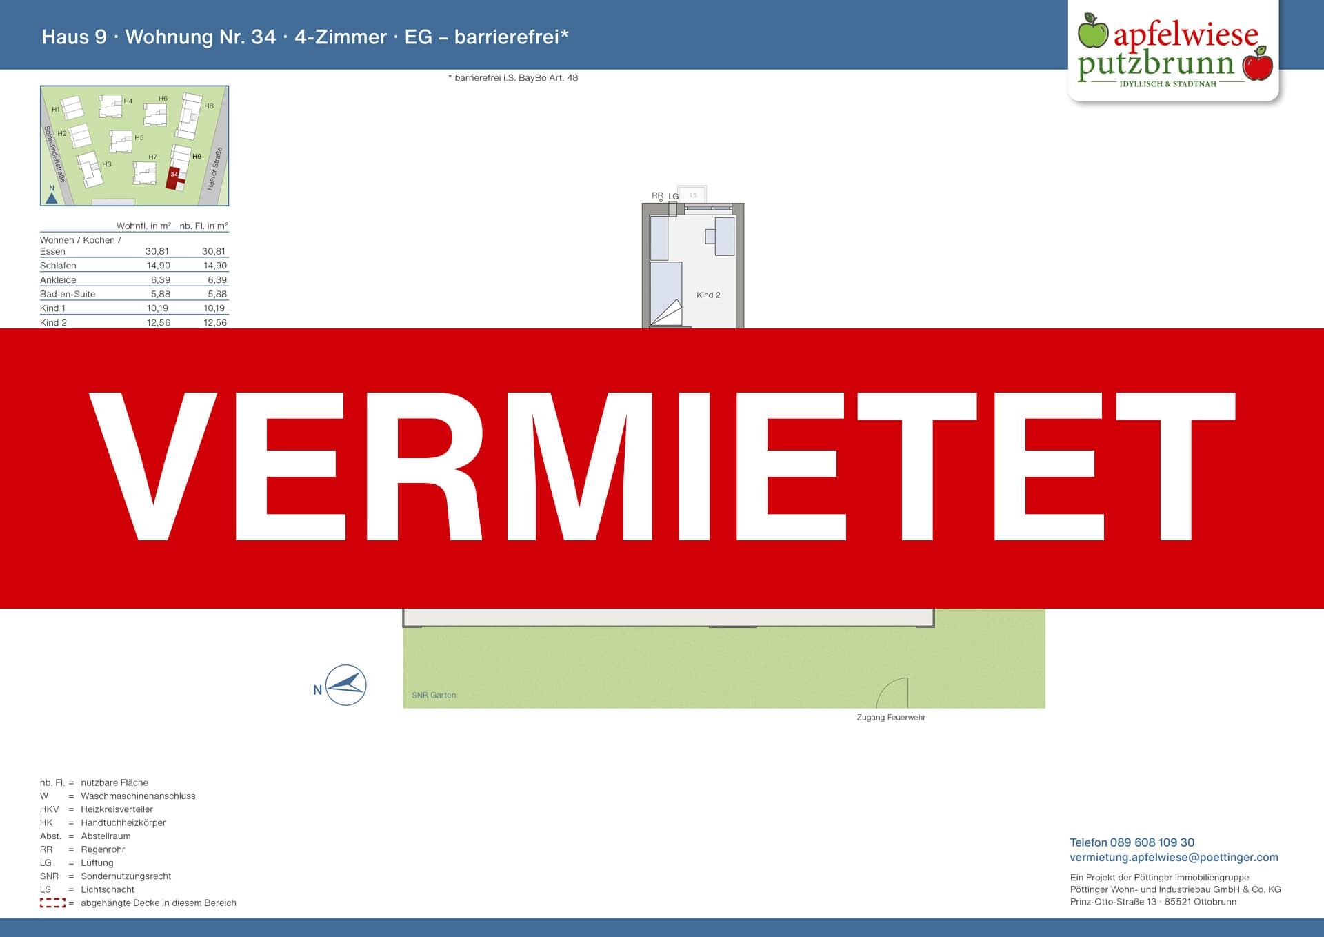
Task: Click the red highlighted unit 34 on site map
Action: tap(174, 177)
